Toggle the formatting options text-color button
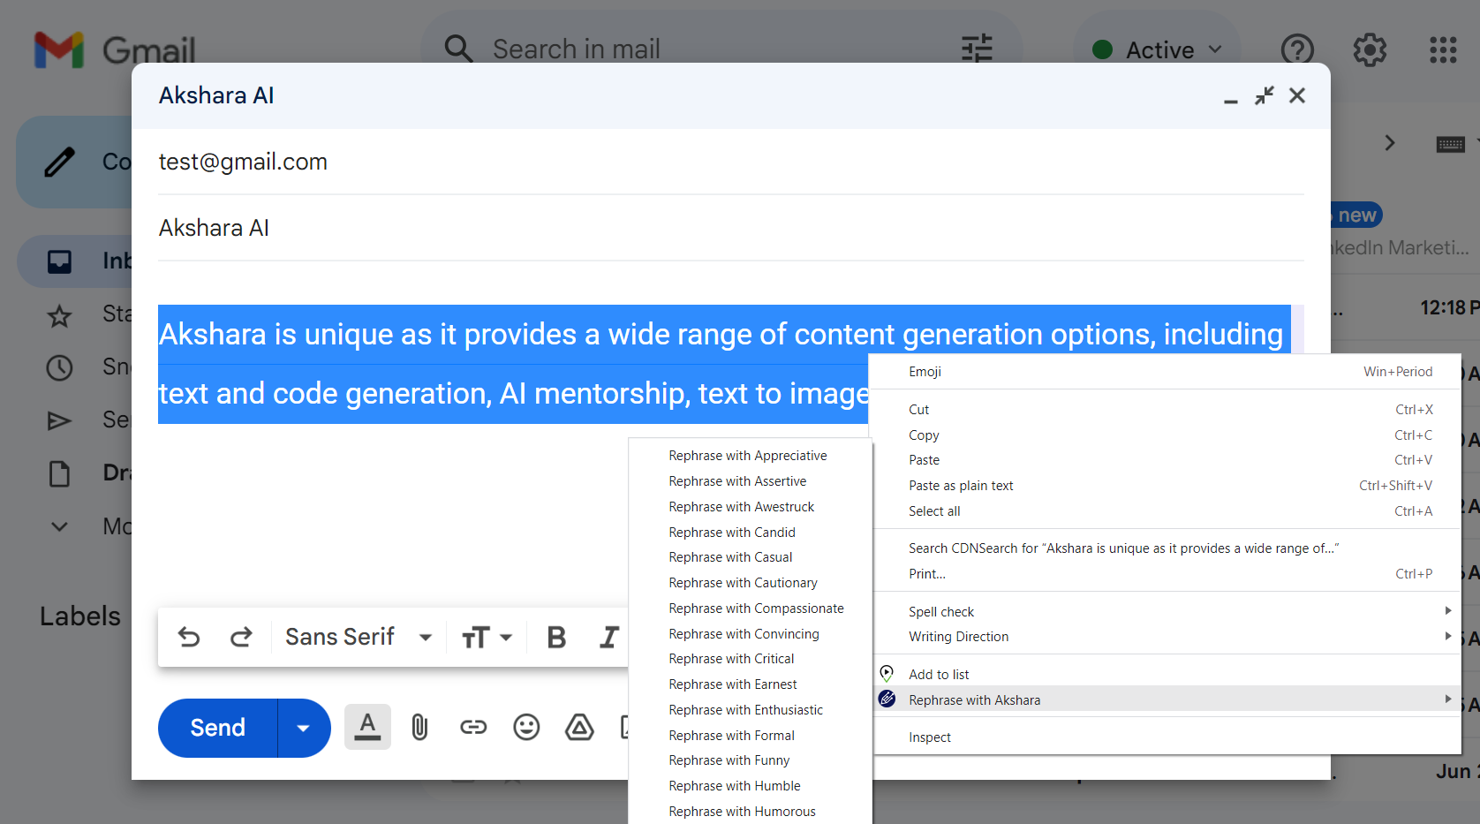The image size is (1480, 824). 367,728
